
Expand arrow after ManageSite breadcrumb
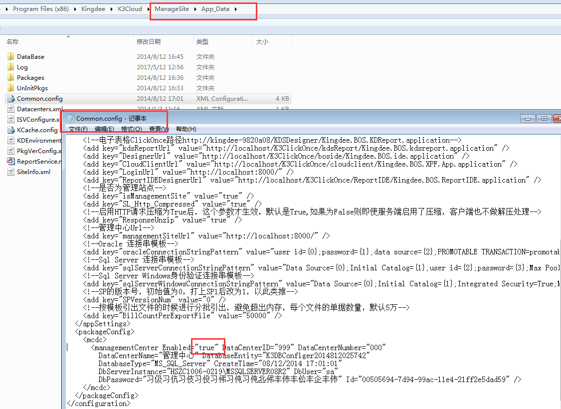coord(195,9)
